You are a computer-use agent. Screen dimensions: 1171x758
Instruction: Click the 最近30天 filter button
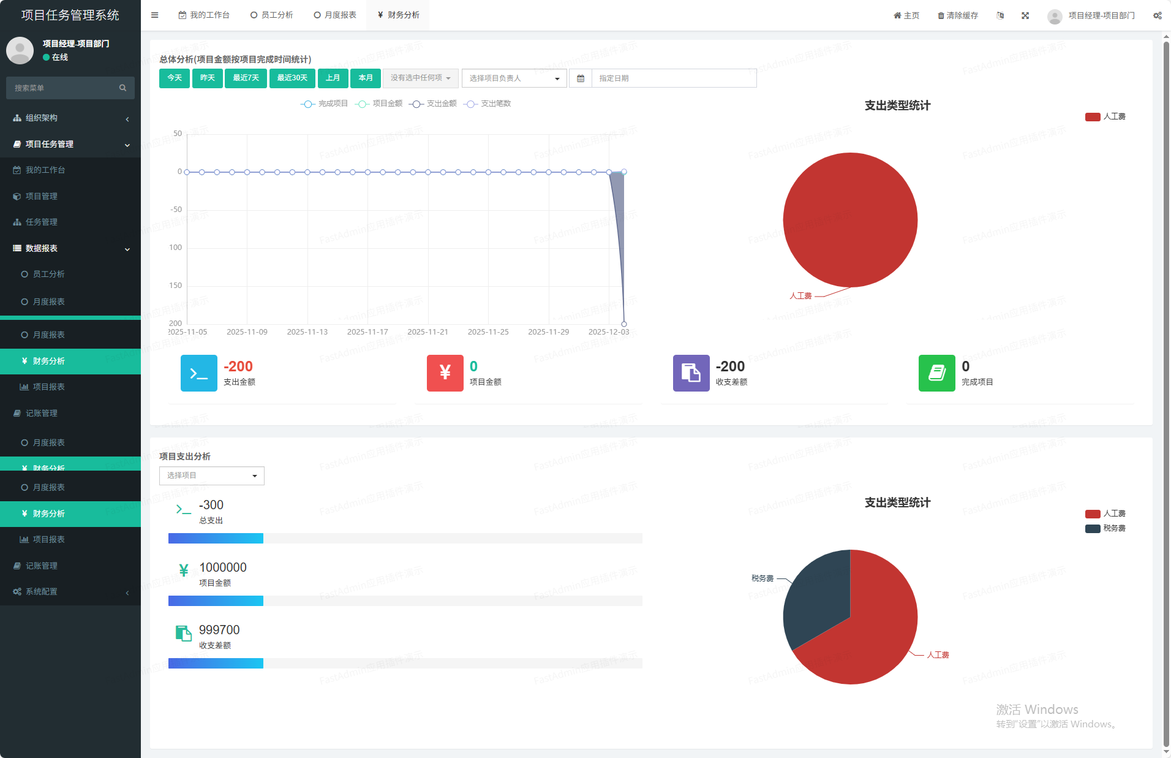tap(292, 78)
